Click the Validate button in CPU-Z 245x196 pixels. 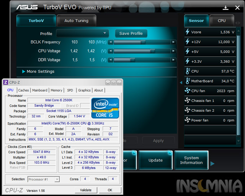86,190
